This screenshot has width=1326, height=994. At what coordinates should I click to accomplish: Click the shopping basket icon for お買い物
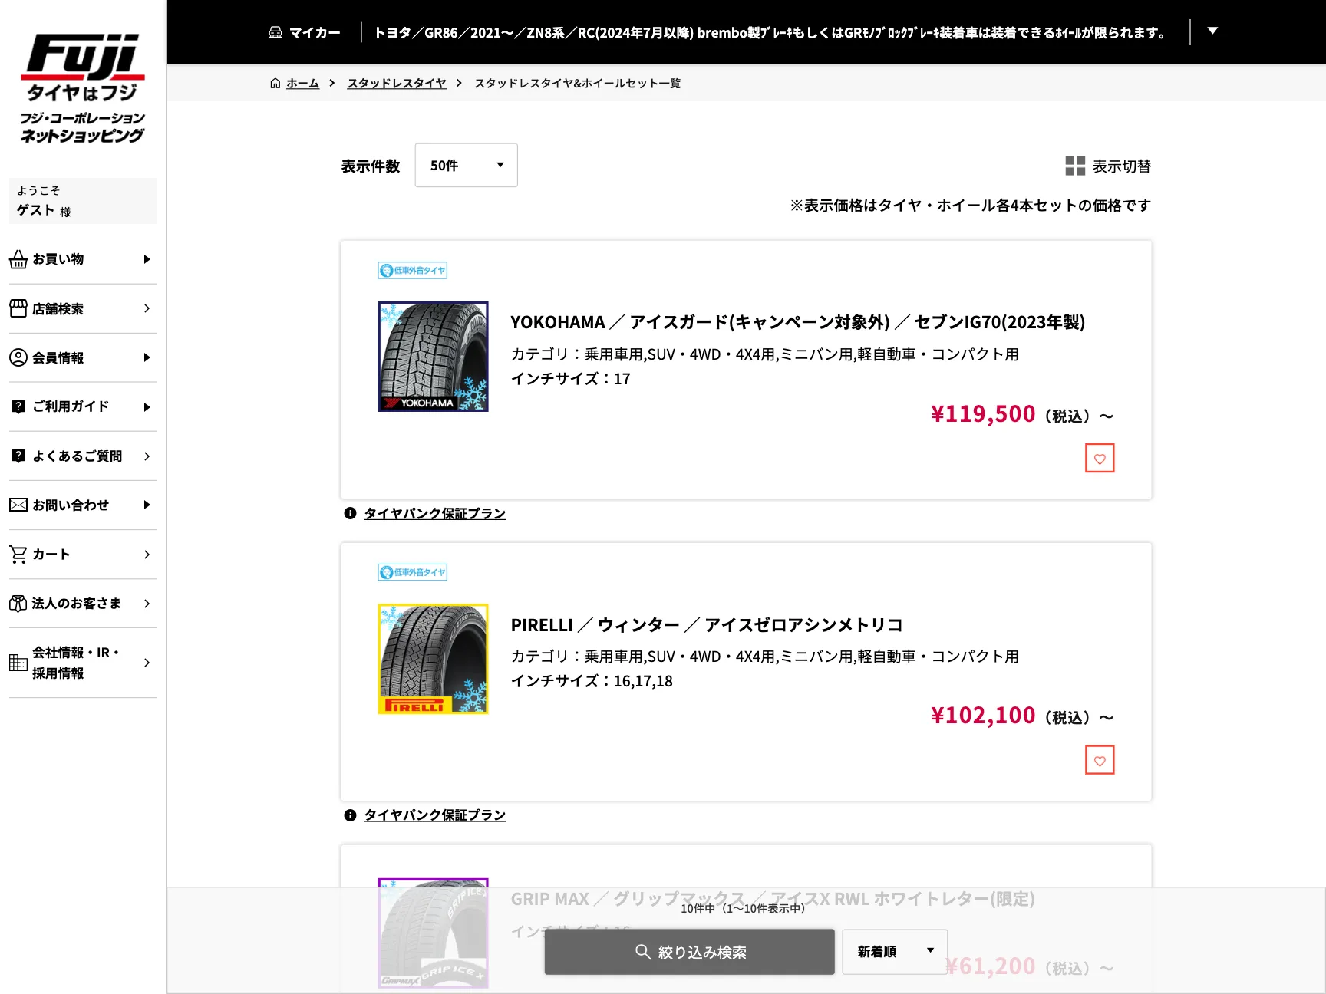pyautogui.click(x=18, y=260)
